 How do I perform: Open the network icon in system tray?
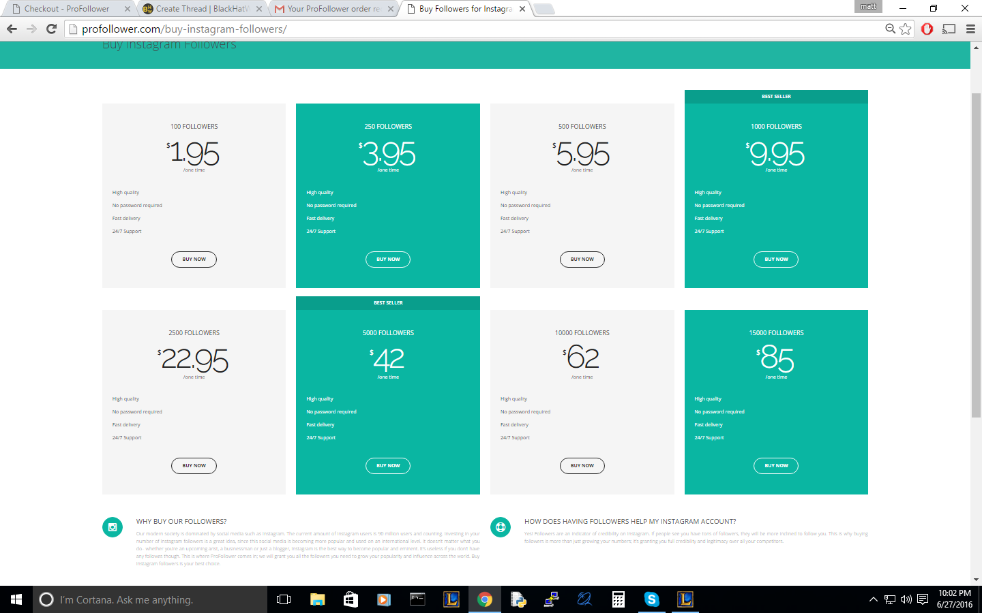coord(890,599)
